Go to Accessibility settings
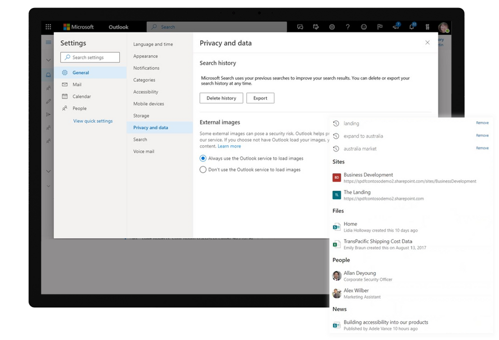 tap(145, 92)
